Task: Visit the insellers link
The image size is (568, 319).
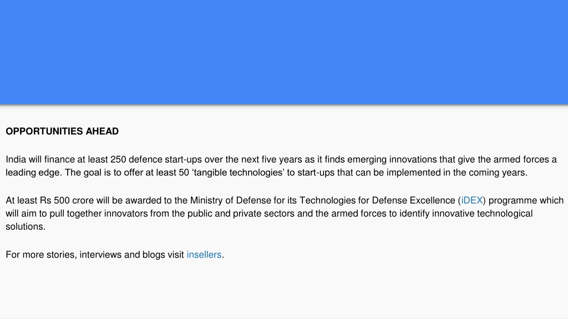Action: click(204, 255)
